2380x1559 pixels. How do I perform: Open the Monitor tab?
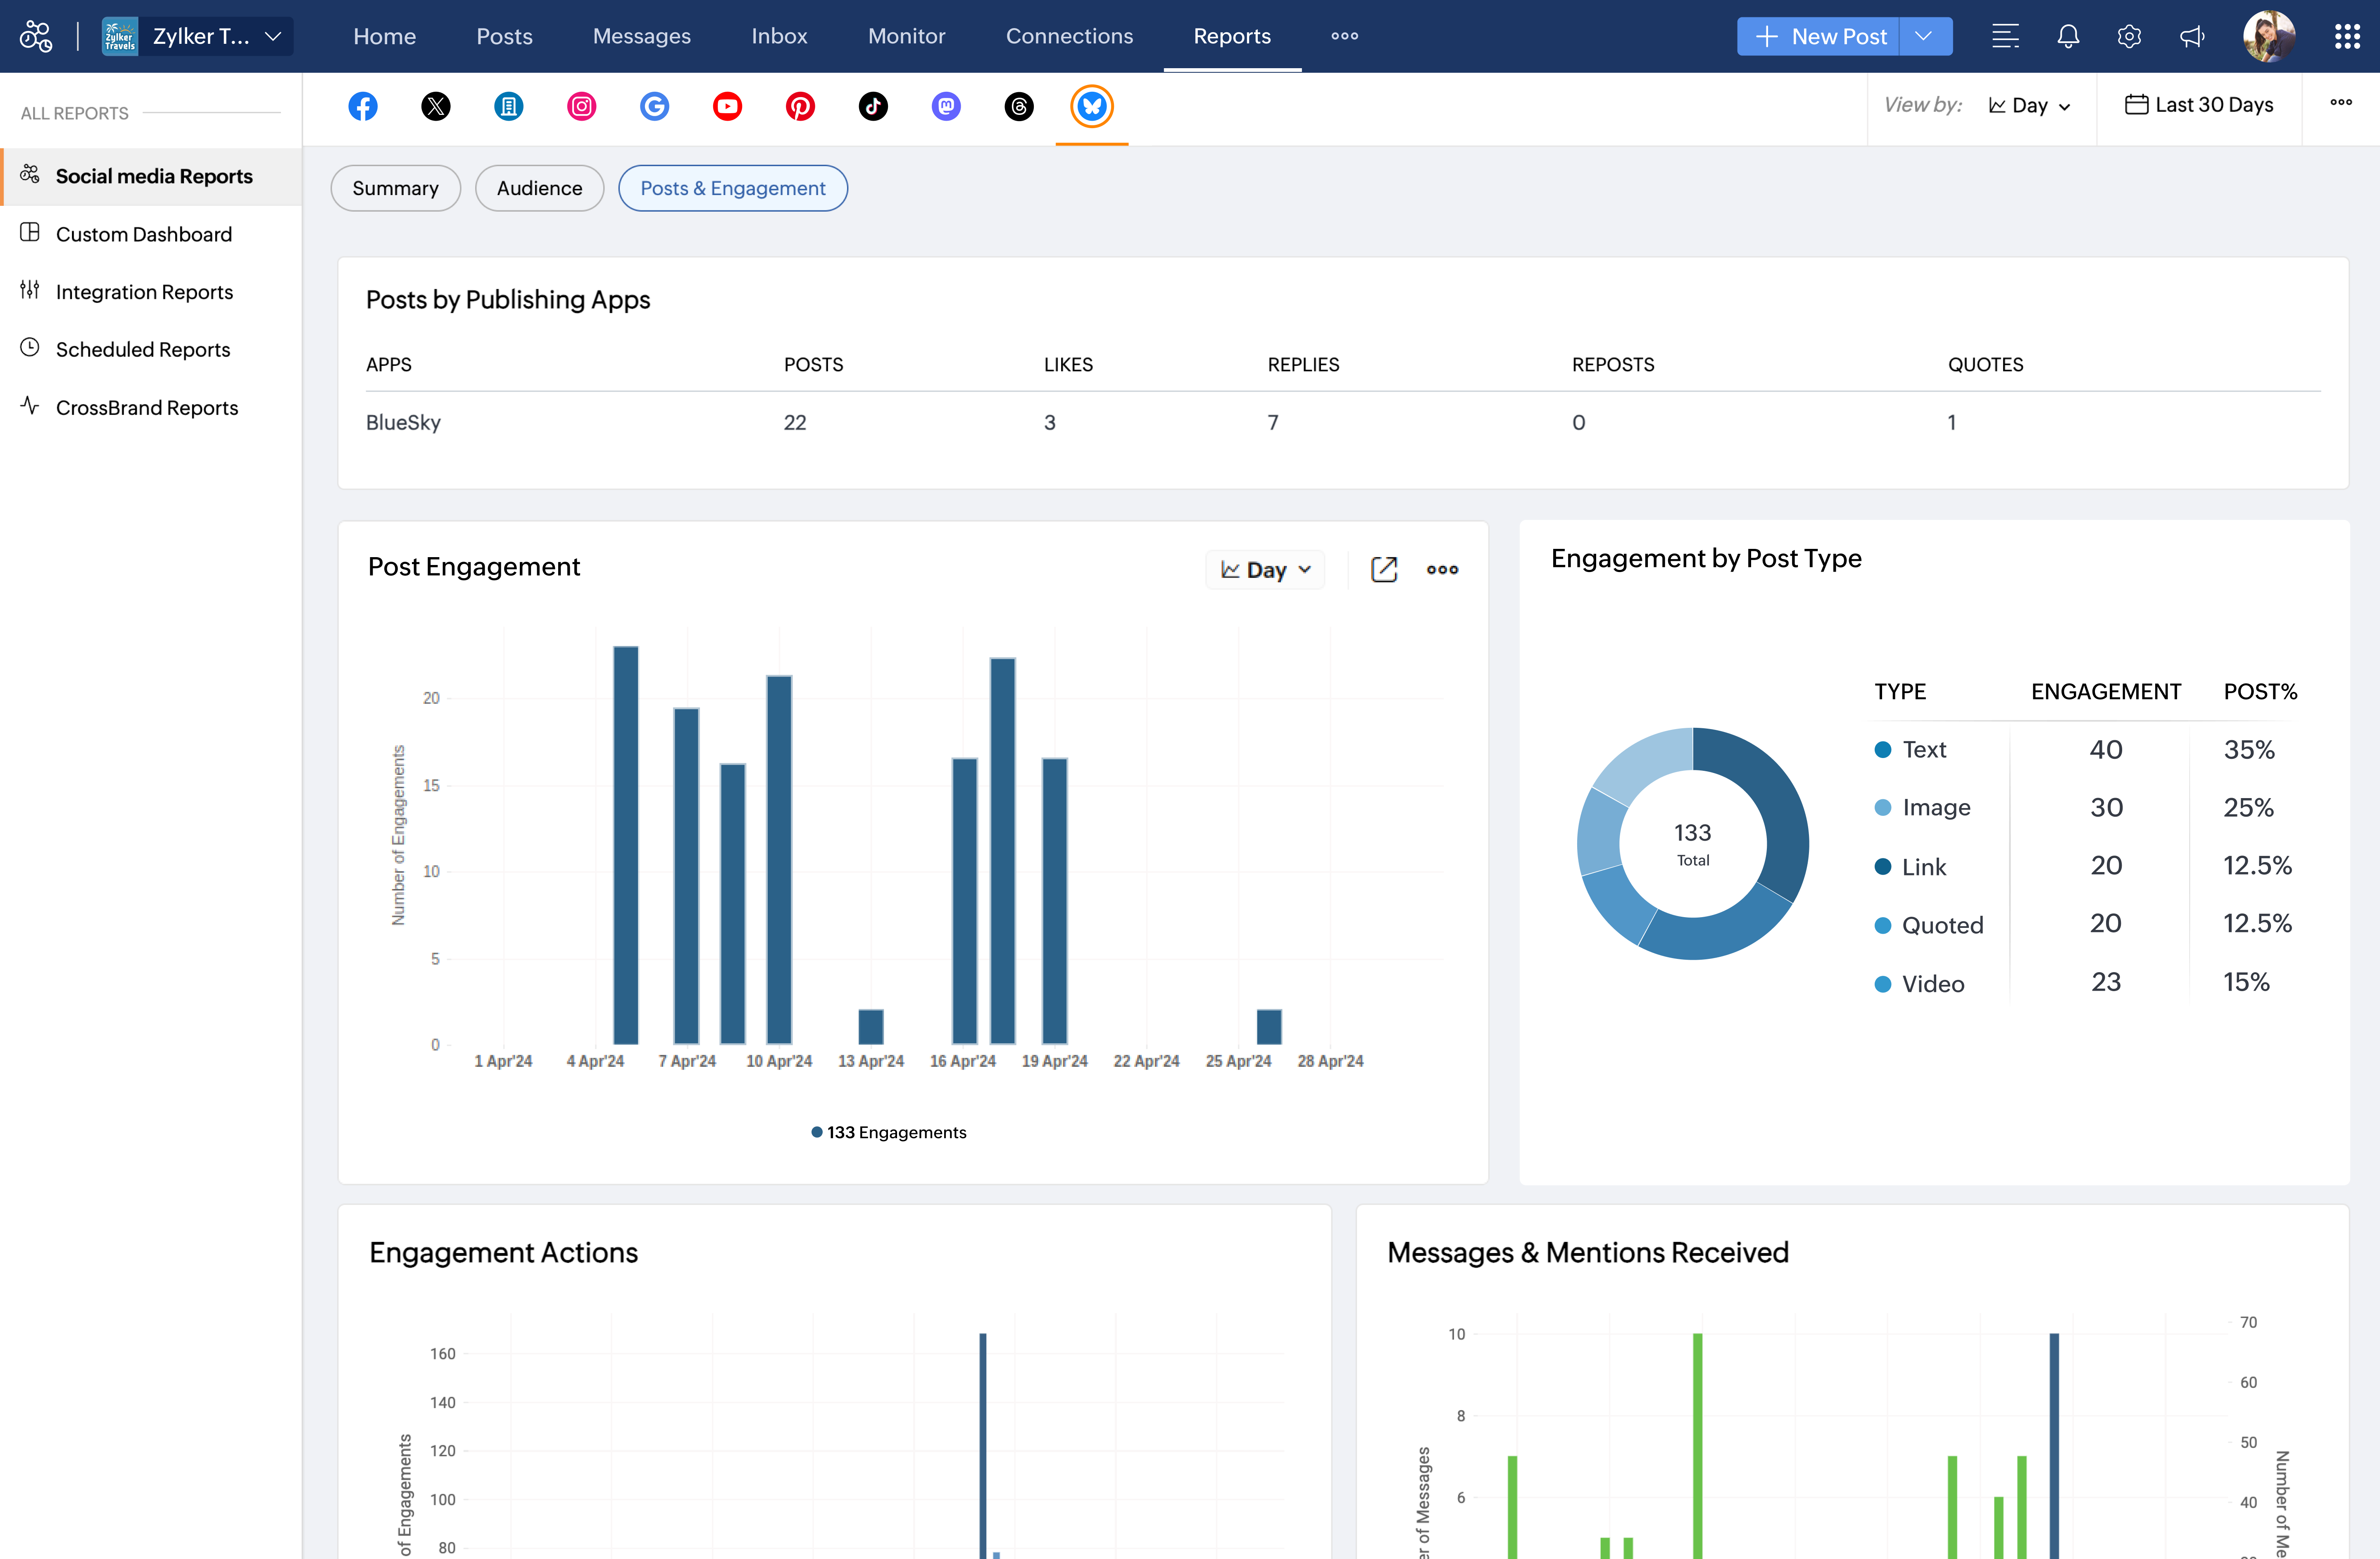(x=906, y=36)
